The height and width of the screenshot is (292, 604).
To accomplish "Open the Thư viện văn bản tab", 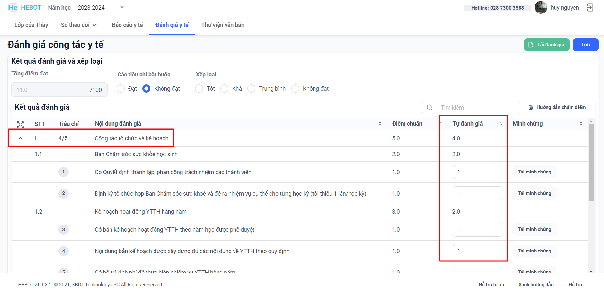I will (x=223, y=25).
